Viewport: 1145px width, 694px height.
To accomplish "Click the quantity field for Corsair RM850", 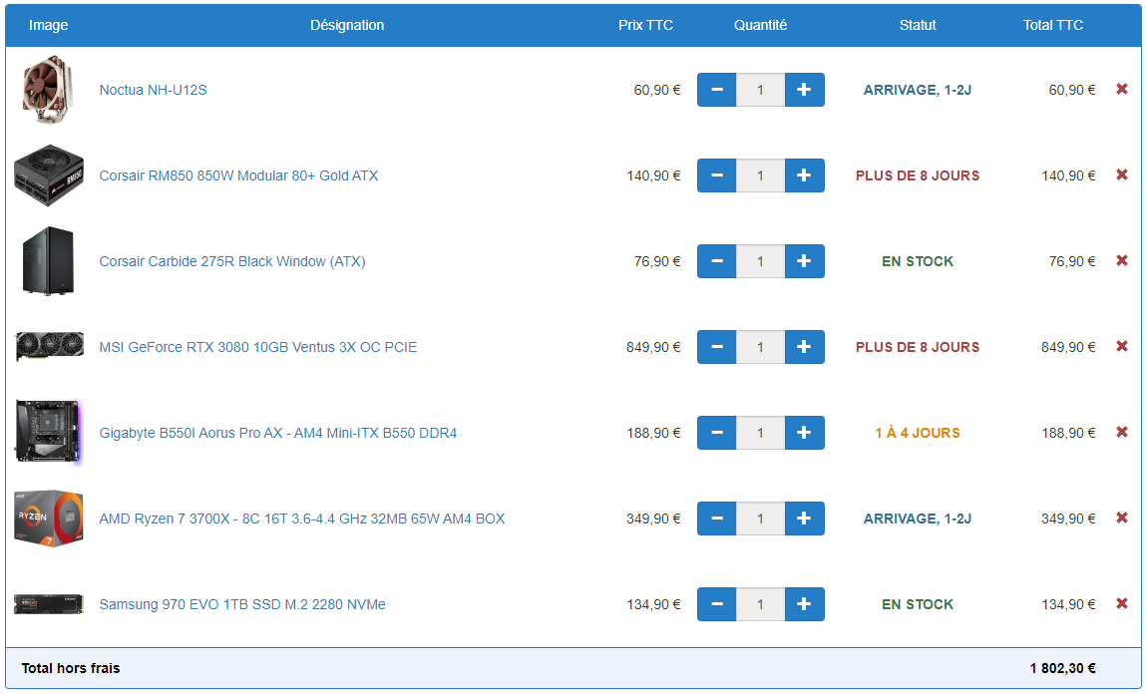I will click(760, 175).
